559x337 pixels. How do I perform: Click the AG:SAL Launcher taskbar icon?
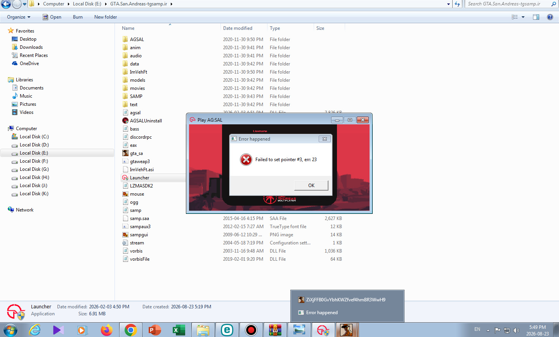click(323, 330)
